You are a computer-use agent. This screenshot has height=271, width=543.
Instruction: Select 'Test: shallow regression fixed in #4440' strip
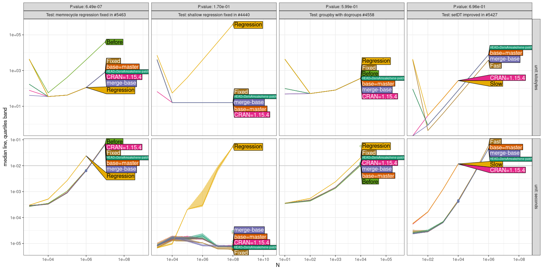pyautogui.click(x=214, y=15)
